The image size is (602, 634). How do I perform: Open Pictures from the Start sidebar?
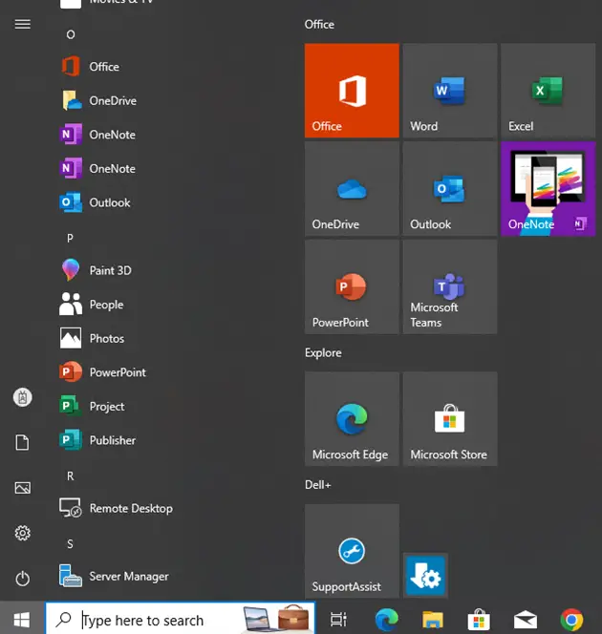[23, 488]
